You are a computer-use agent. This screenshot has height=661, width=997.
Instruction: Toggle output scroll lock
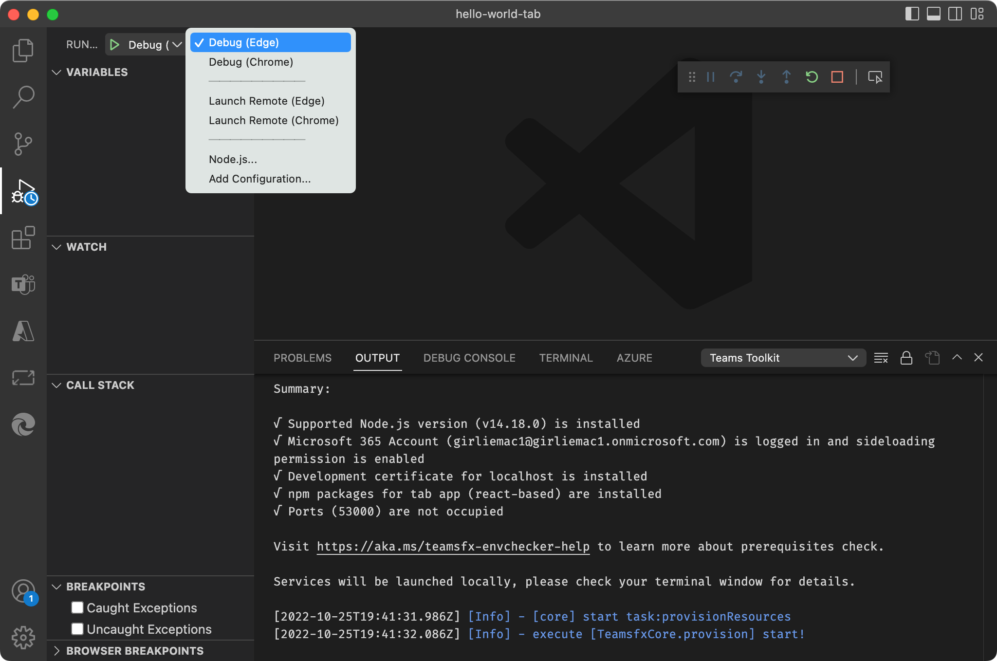(x=906, y=358)
